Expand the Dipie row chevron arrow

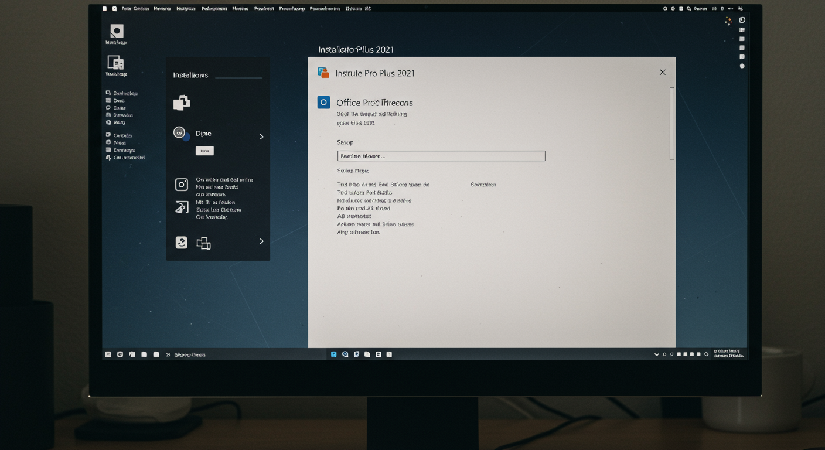click(x=261, y=137)
